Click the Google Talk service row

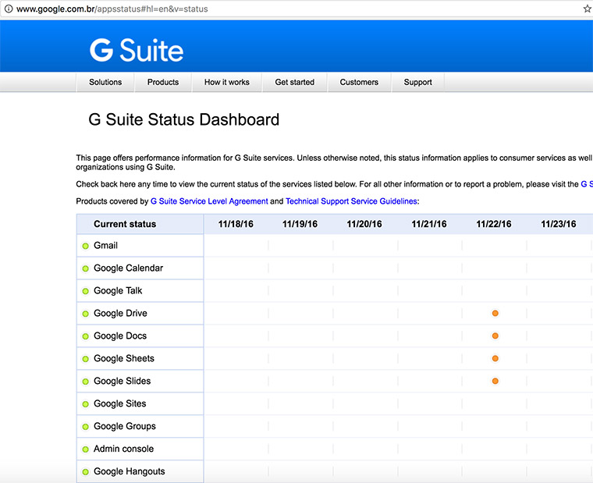point(118,291)
